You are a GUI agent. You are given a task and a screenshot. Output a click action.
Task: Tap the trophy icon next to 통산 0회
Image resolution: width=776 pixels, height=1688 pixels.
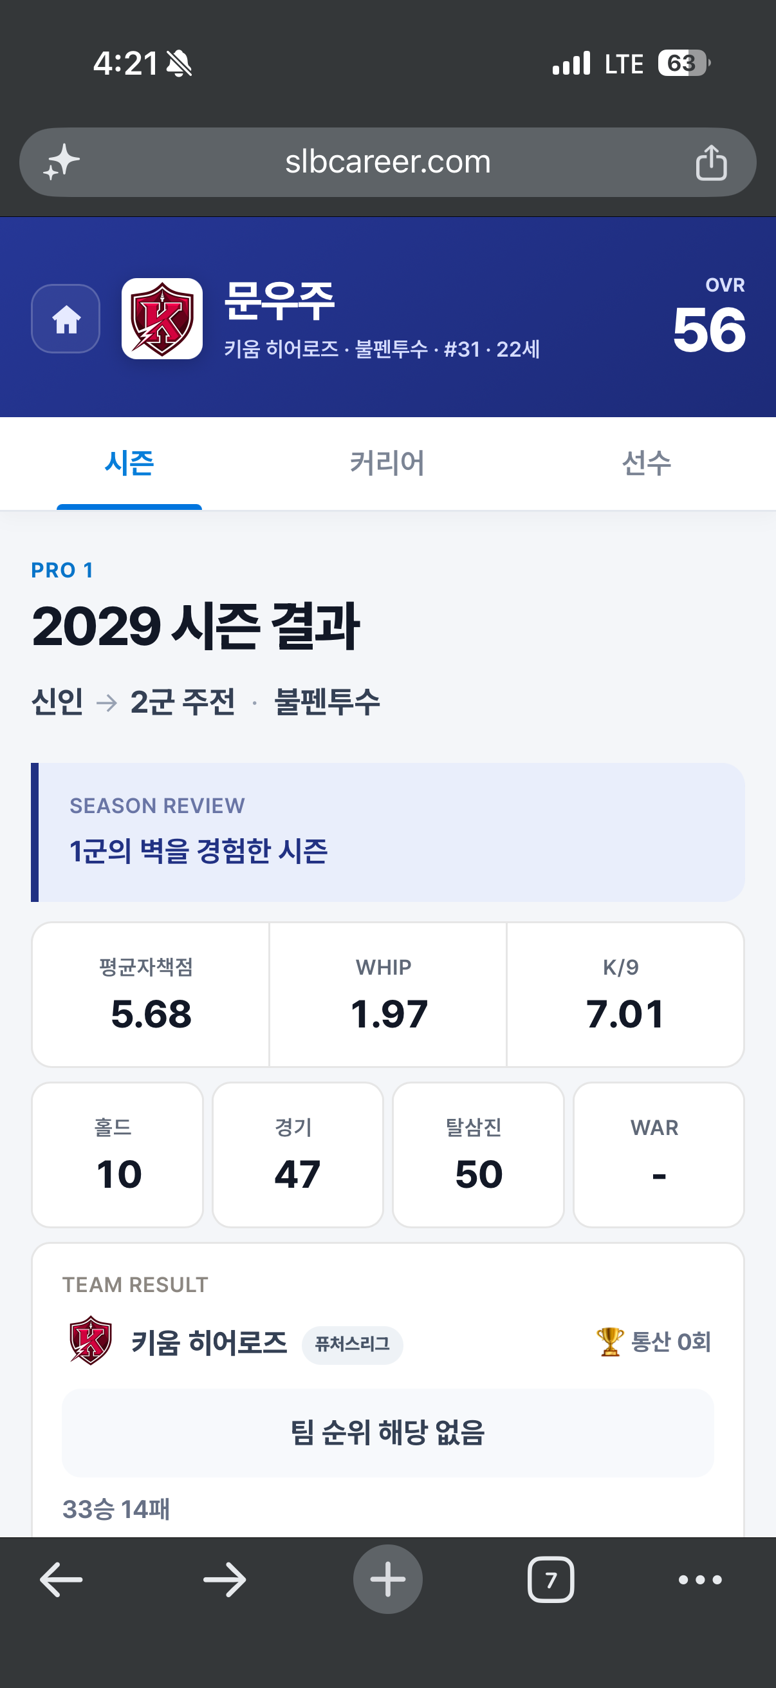coord(609,1342)
